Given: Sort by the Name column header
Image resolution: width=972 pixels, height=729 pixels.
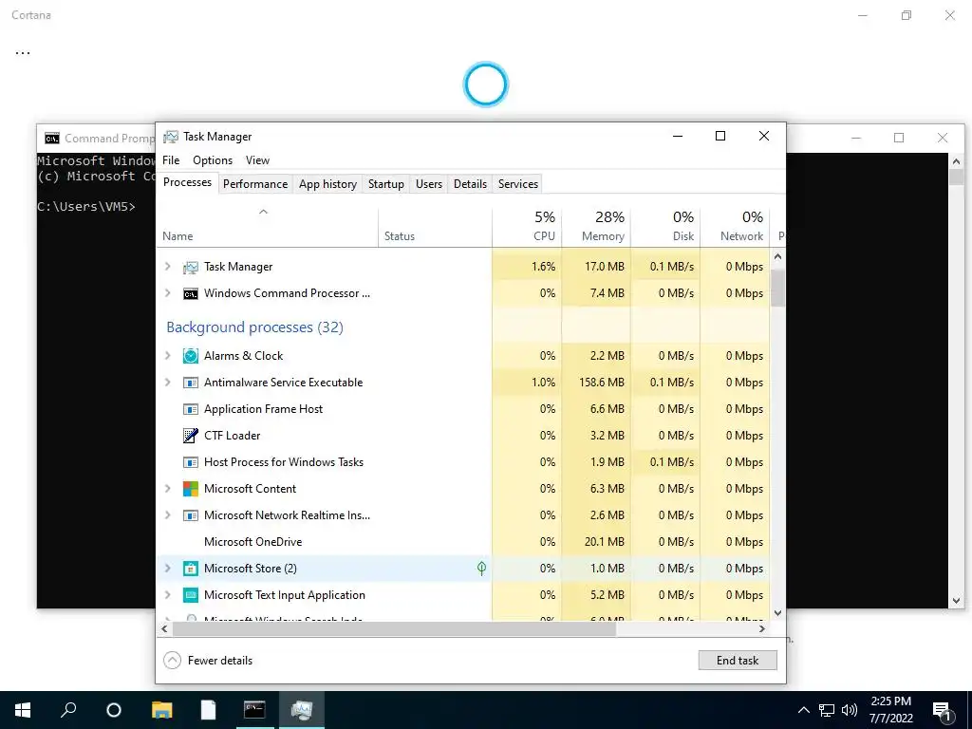Looking at the screenshot, I should (267, 228).
